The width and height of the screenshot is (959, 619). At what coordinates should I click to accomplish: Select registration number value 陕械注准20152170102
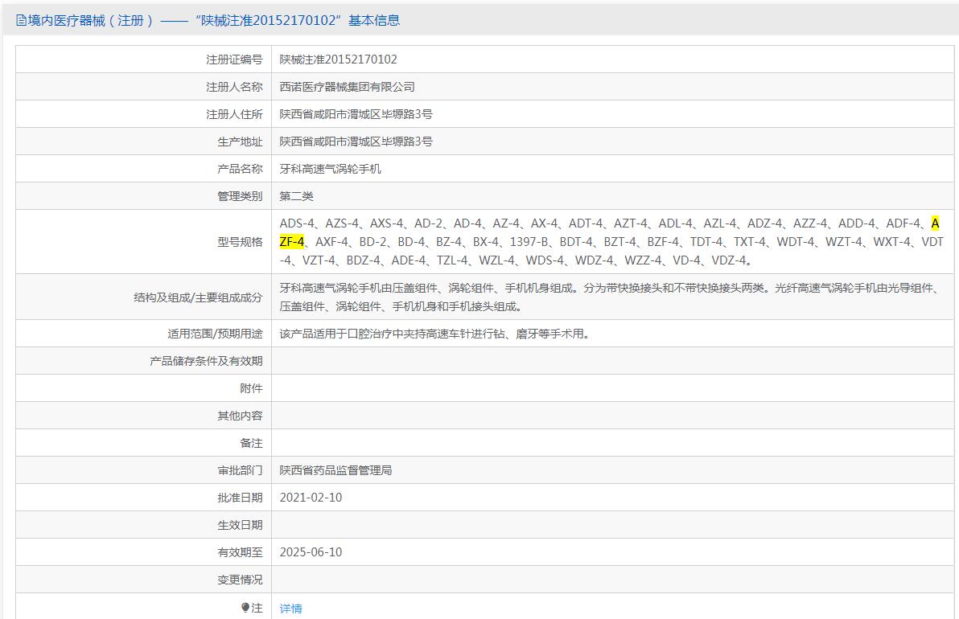tap(338, 59)
